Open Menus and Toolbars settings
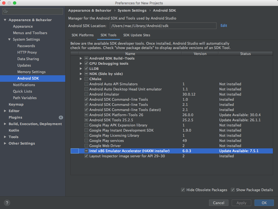The image size is (278, 209). click(30, 33)
